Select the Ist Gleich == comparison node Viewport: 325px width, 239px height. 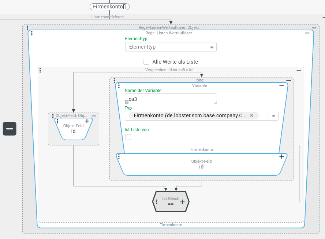point(171,201)
